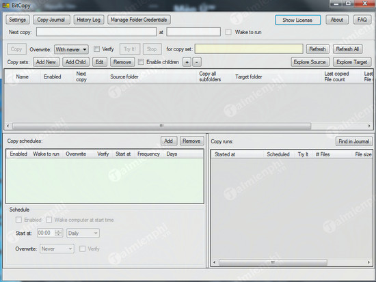Image resolution: width=376 pixels, height=282 pixels.
Task: Click the Try It! button
Action: point(130,49)
